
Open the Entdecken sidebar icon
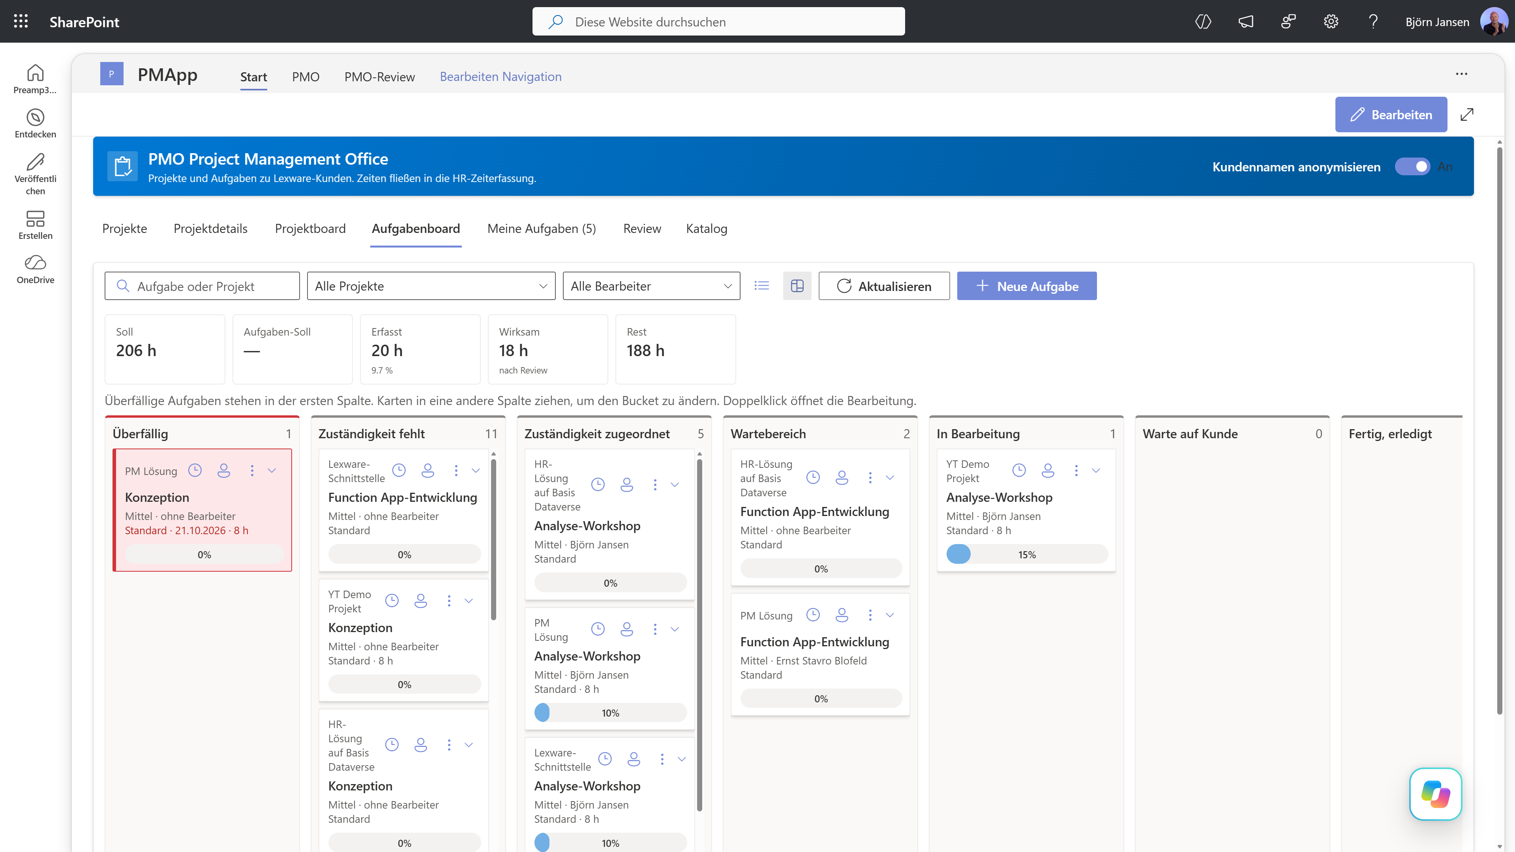[x=35, y=123]
